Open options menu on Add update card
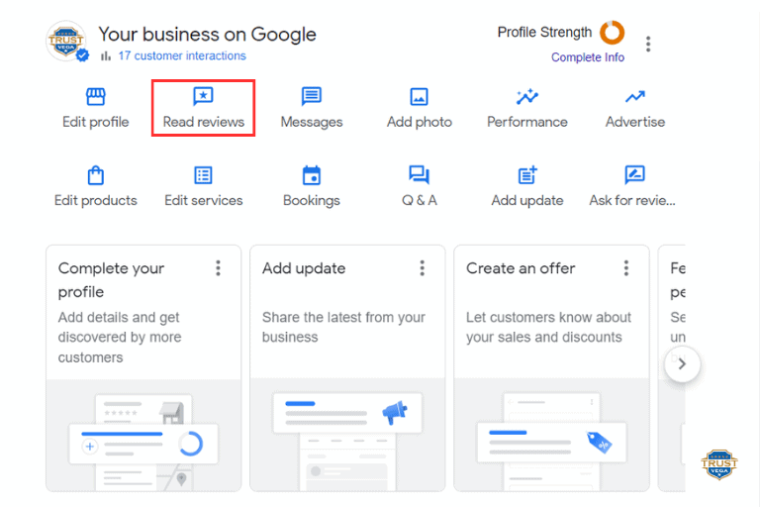The height and width of the screenshot is (507, 760). [x=423, y=267]
